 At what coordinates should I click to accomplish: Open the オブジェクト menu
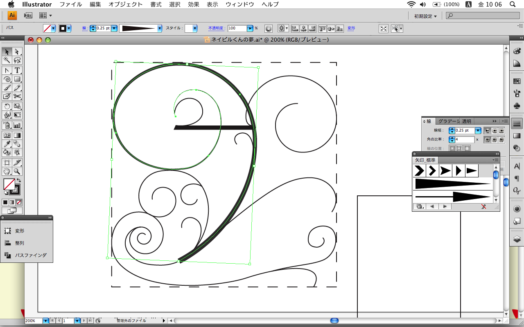125,4
